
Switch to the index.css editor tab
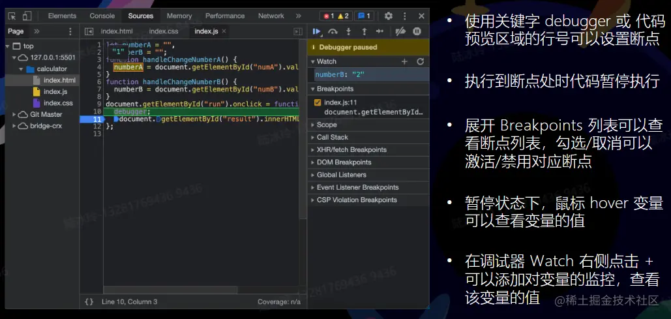click(x=164, y=31)
